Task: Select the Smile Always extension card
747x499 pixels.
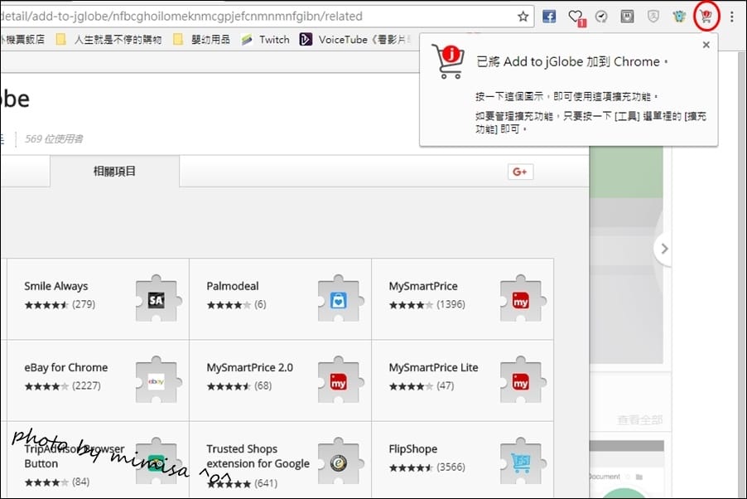Action: tap(98, 298)
